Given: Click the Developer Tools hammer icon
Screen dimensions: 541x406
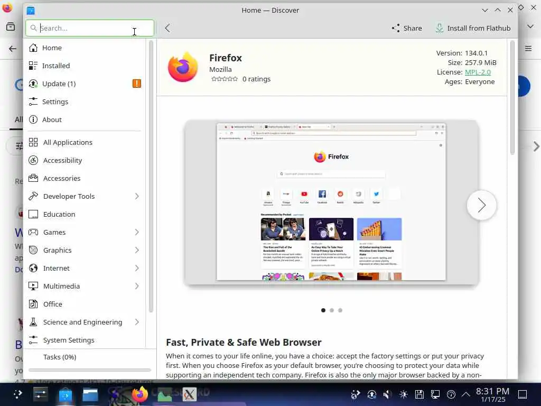Looking at the screenshot, I should [33, 196].
